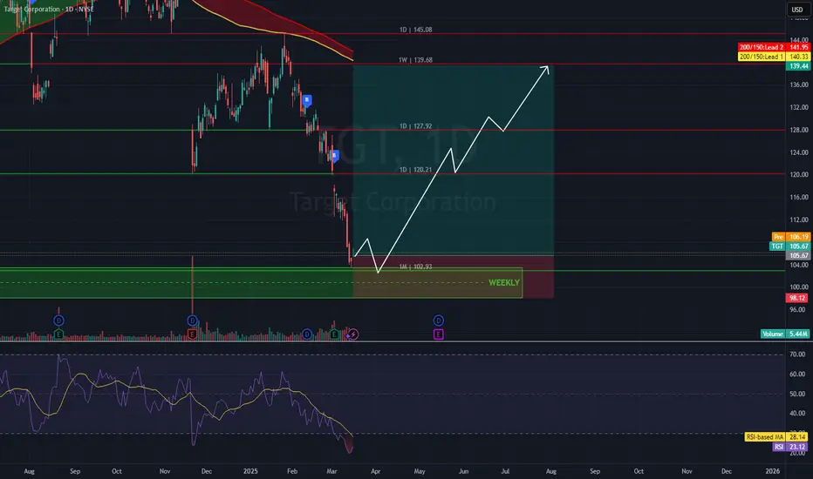Click the purple RSI 23.12 label
The image size is (813, 479).
790,447
